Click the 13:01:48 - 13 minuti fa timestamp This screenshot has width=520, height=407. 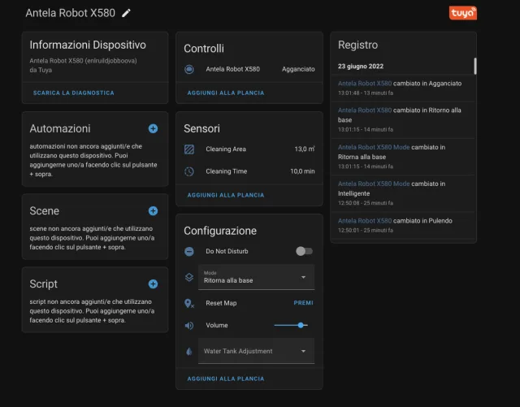(x=366, y=93)
